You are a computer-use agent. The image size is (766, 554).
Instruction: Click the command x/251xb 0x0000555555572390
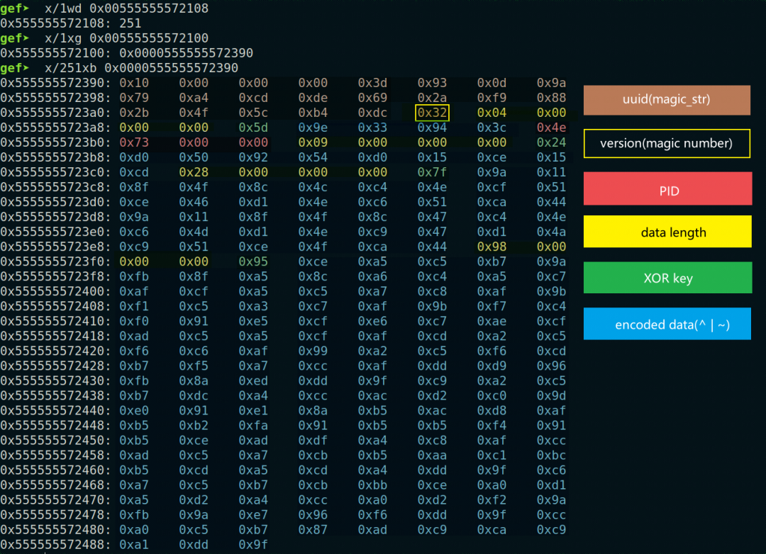141,68
